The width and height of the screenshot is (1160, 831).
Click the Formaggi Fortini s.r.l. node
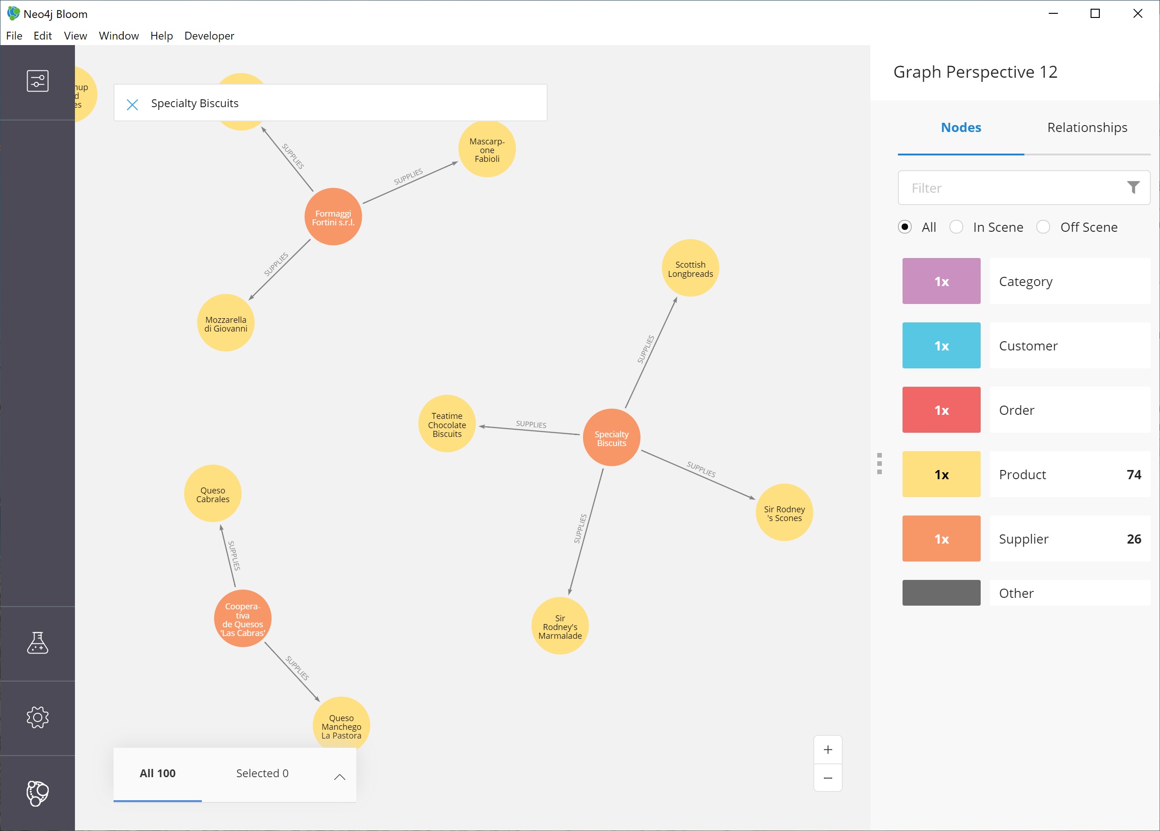[x=333, y=217]
